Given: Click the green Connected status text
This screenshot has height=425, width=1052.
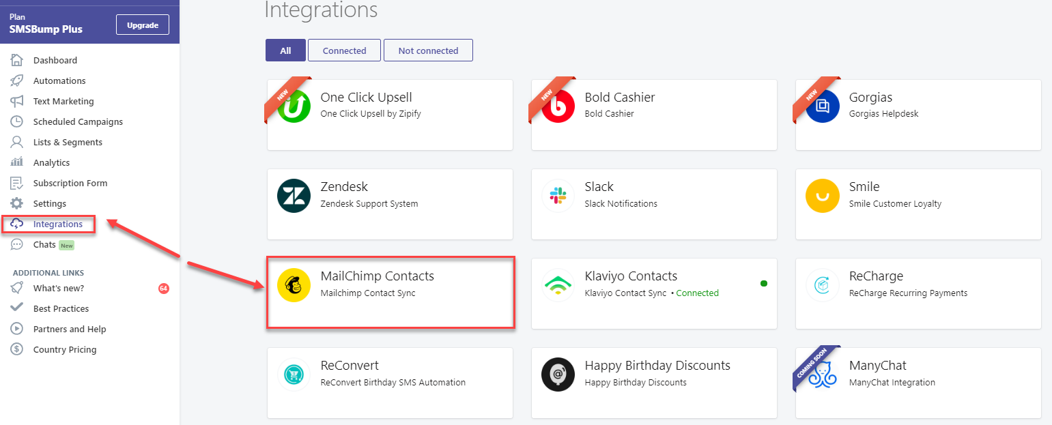Looking at the screenshot, I should [697, 293].
